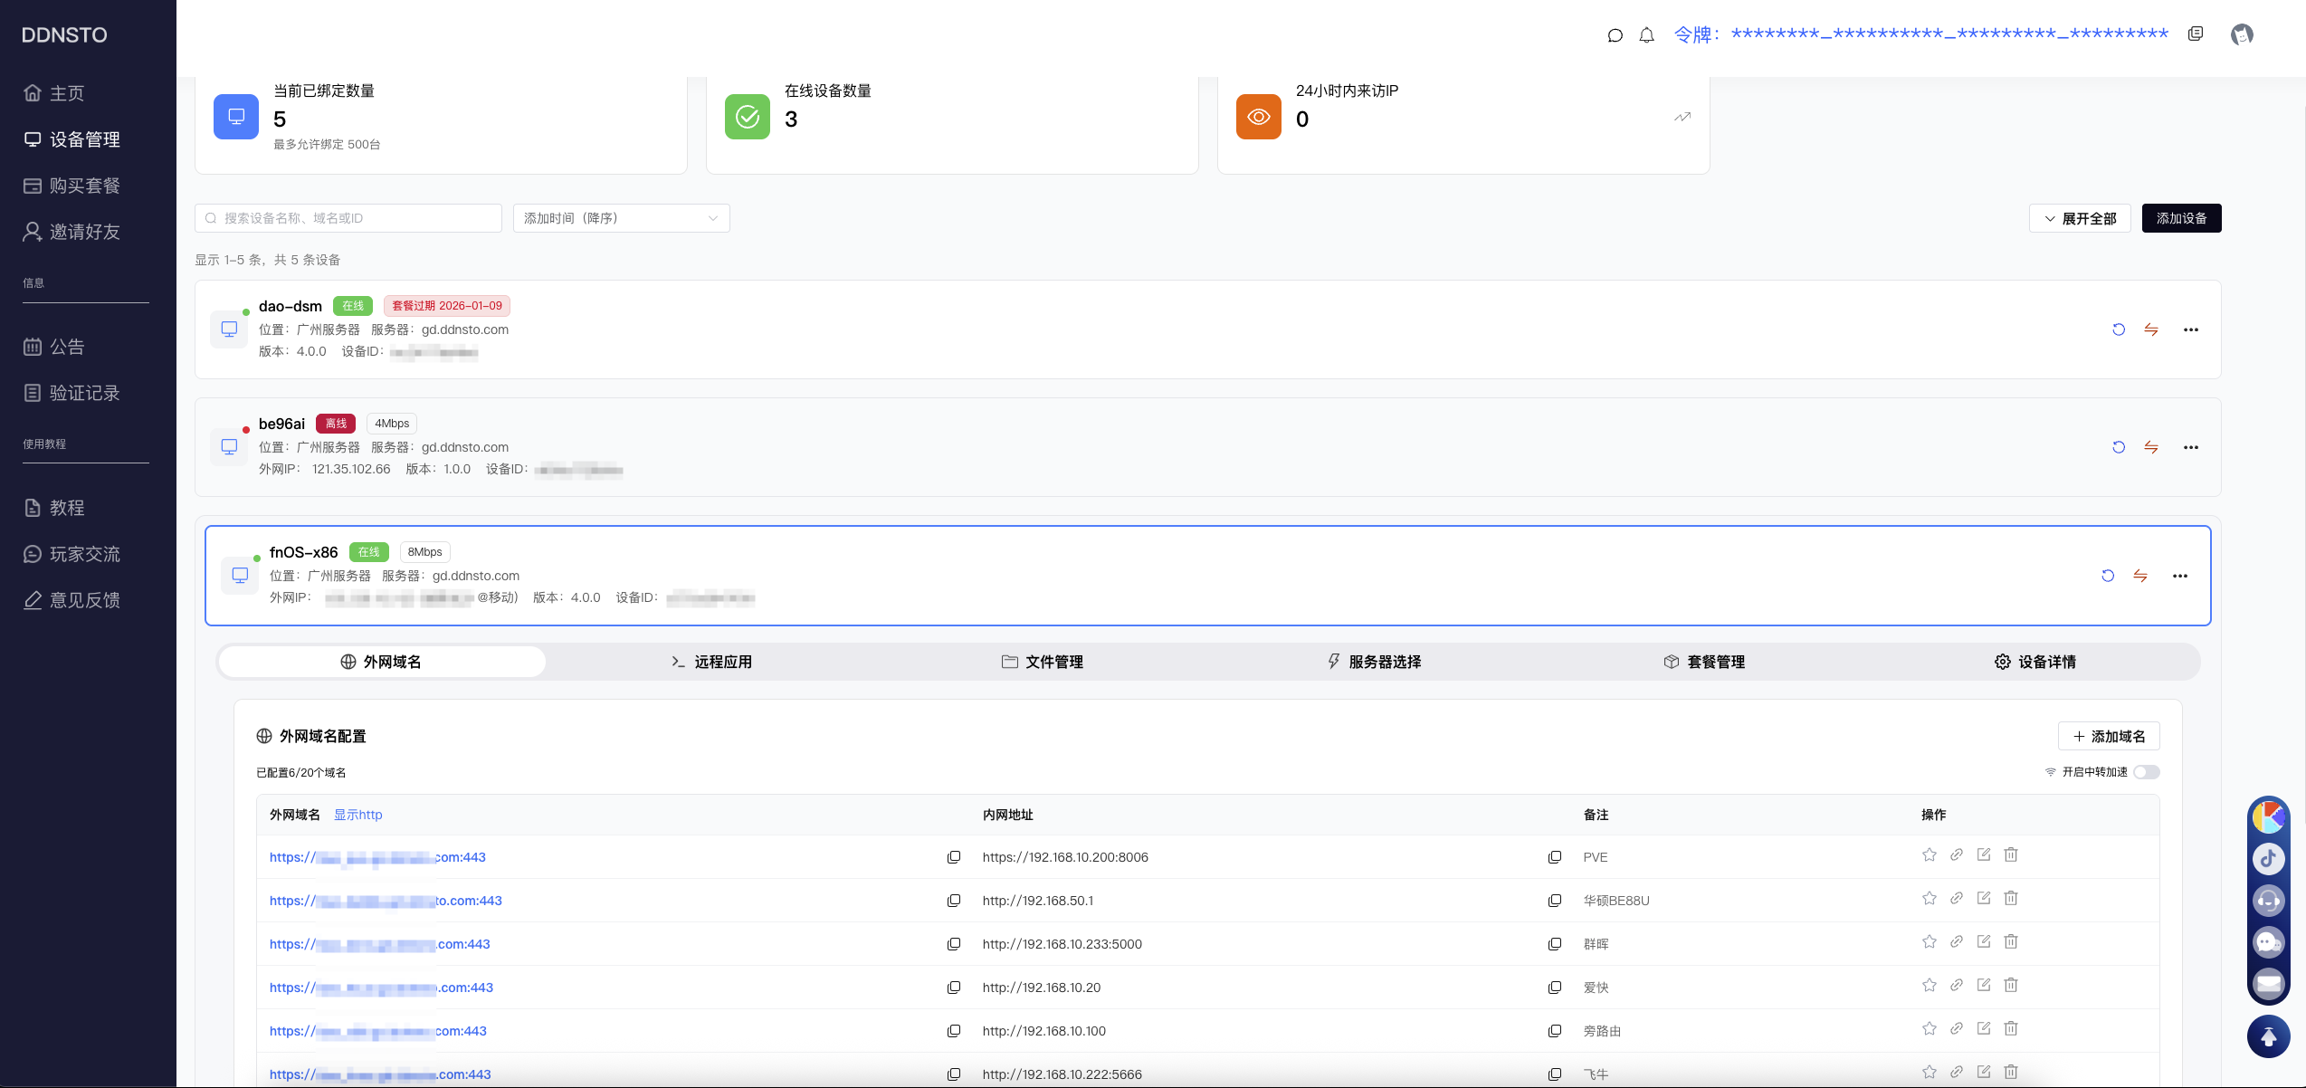Open the user avatar menu
The height and width of the screenshot is (1088, 2306).
click(2242, 34)
